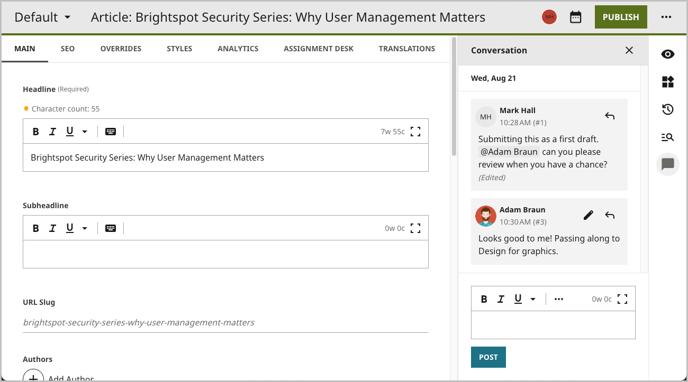The image size is (688, 382).
Task: Switch to the MAIN tab
Action: (x=25, y=49)
